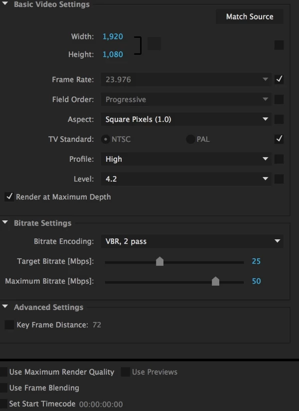Check the Set Start Timecode box
Viewport: 299px width, 411px height.
[x=3, y=404]
